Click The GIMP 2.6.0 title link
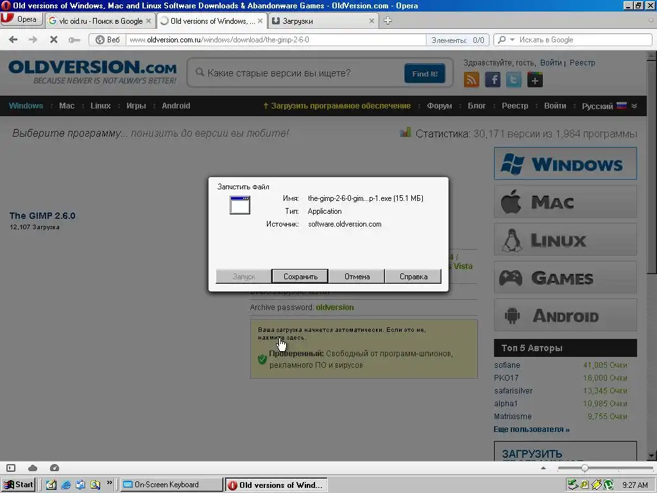 click(42, 216)
